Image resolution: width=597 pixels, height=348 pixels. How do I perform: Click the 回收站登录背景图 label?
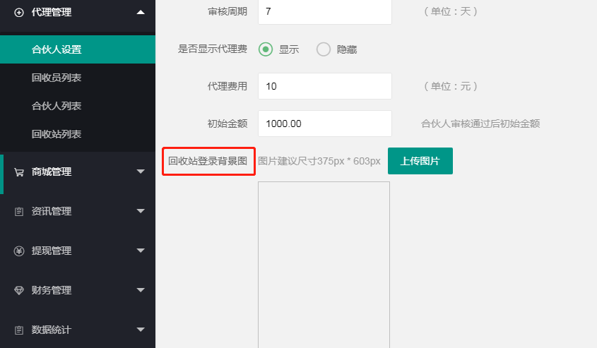pyautogui.click(x=208, y=161)
